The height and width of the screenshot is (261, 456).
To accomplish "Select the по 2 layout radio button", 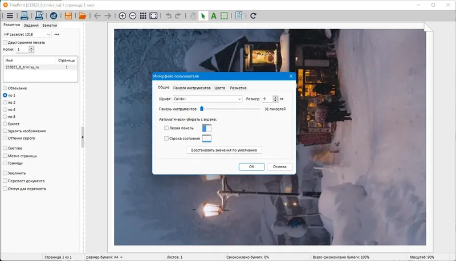I will [x=5, y=103].
